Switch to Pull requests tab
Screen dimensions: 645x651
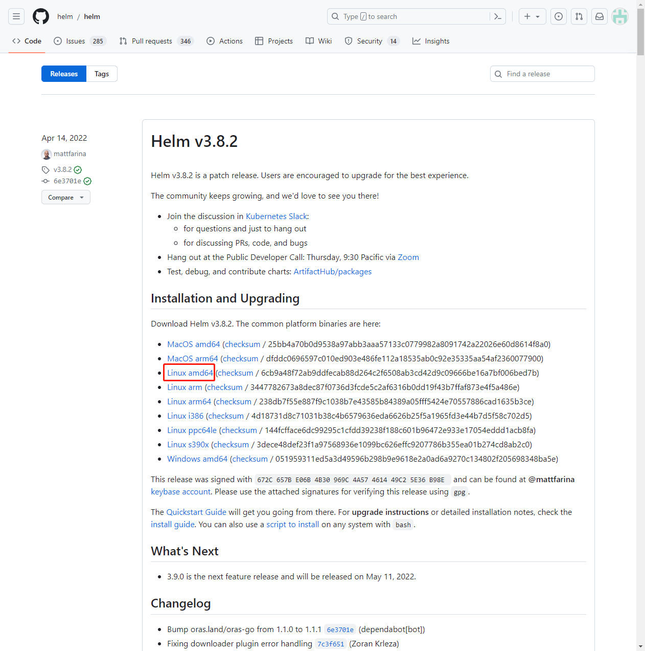pyautogui.click(x=156, y=41)
